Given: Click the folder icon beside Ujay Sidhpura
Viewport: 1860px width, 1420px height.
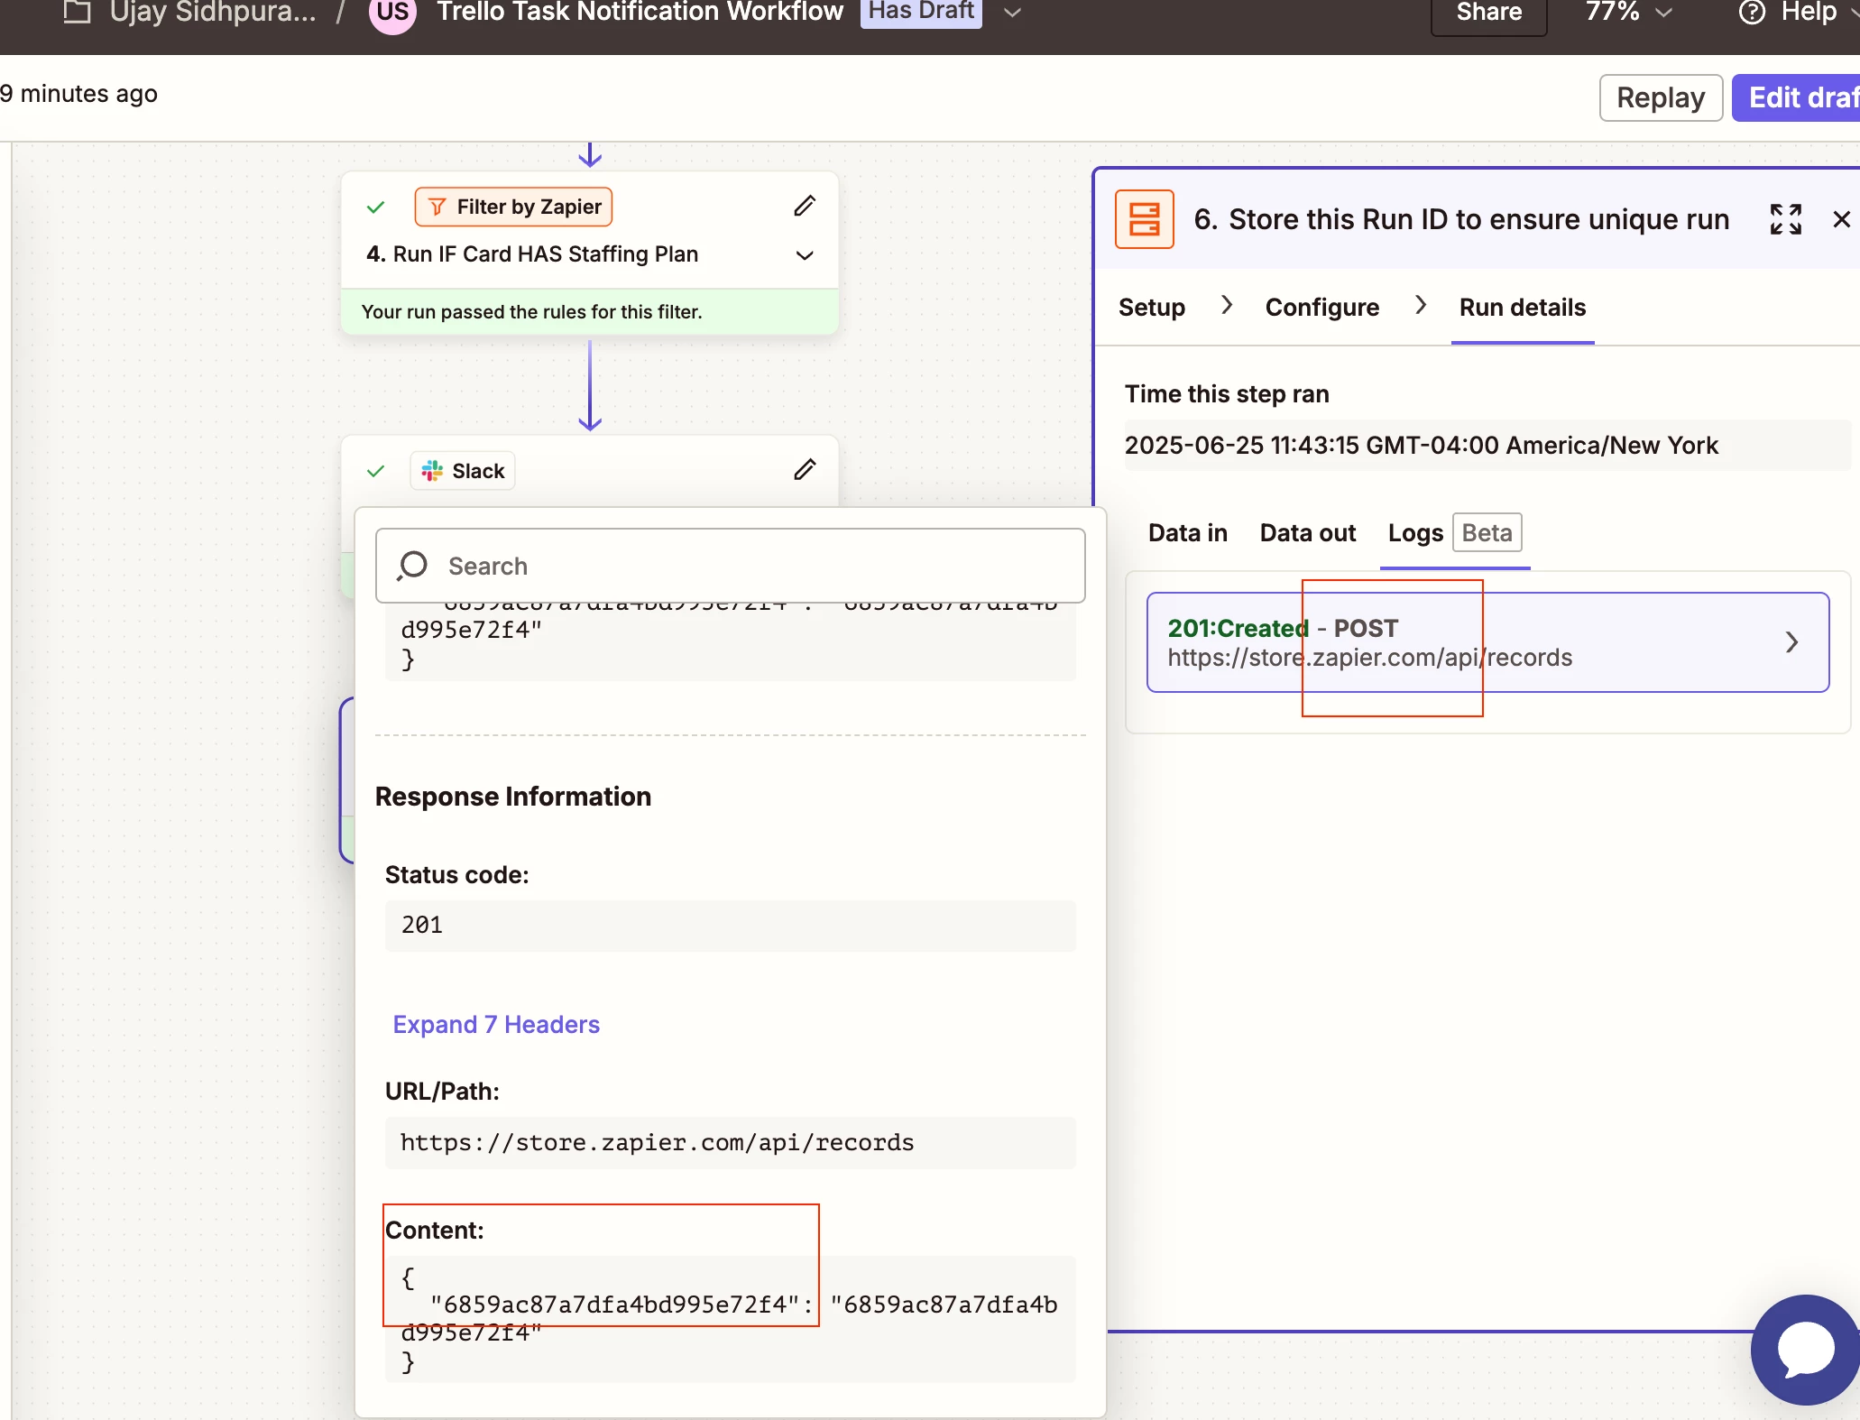Looking at the screenshot, I should [78, 12].
